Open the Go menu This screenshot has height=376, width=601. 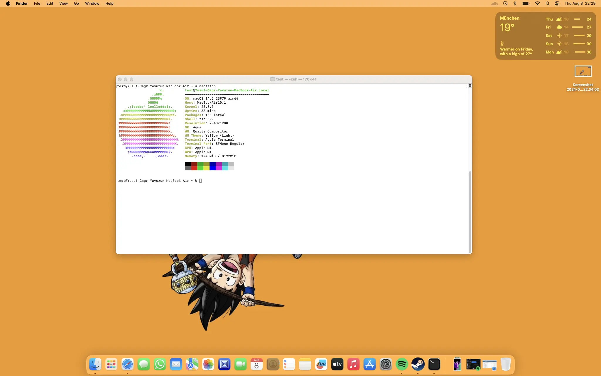point(76,4)
